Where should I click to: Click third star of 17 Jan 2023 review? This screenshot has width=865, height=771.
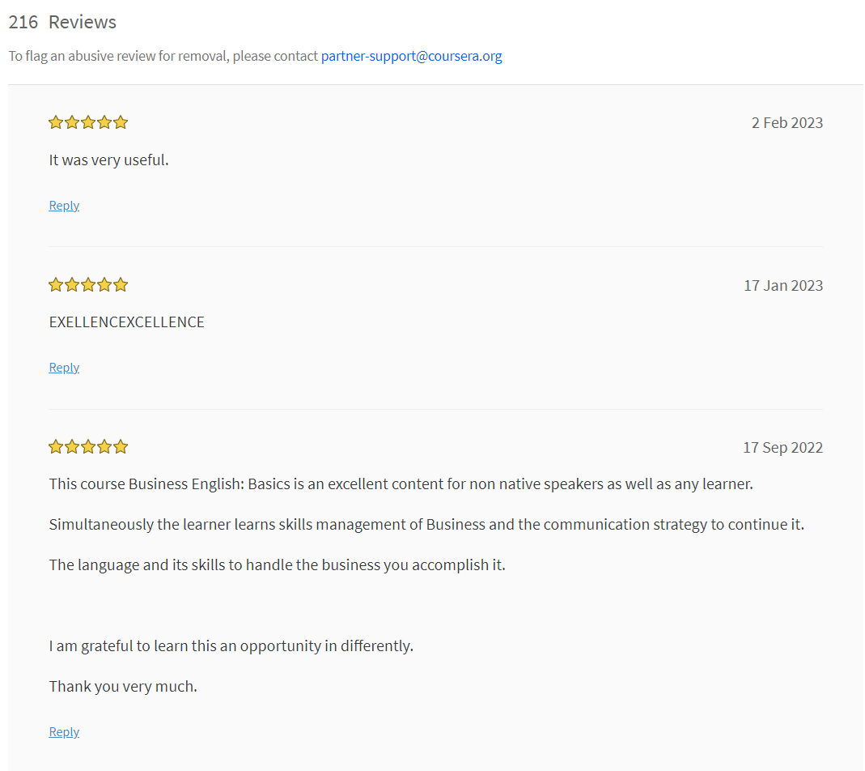pyautogui.click(x=88, y=285)
